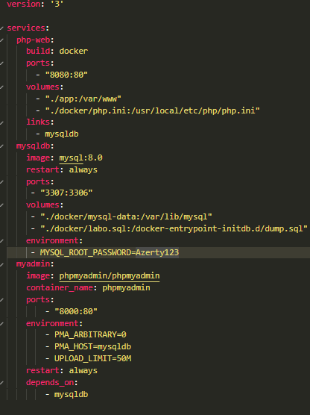310x415 pixels.
Task: Fold the environment block with PMA_ARBITRARY
Action: (1, 324)
